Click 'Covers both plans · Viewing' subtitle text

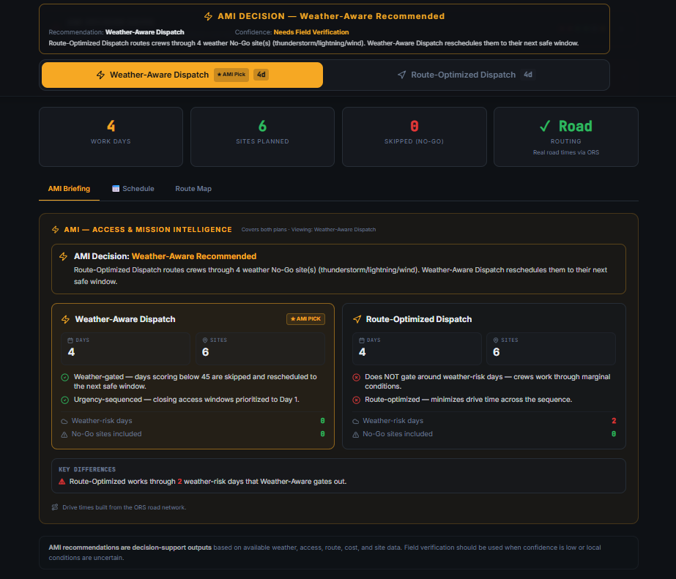[x=308, y=230]
